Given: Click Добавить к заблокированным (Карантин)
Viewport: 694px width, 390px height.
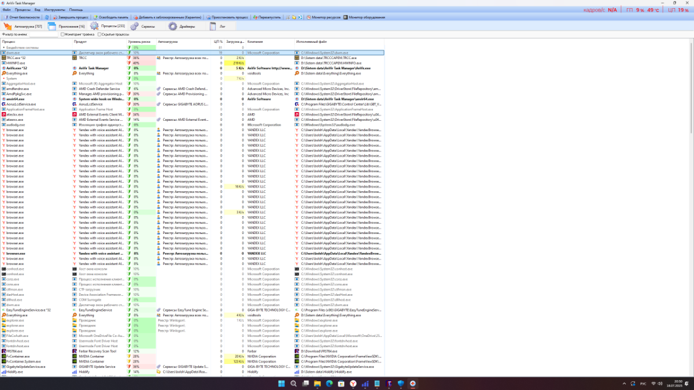Looking at the screenshot, I should [x=168, y=17].
